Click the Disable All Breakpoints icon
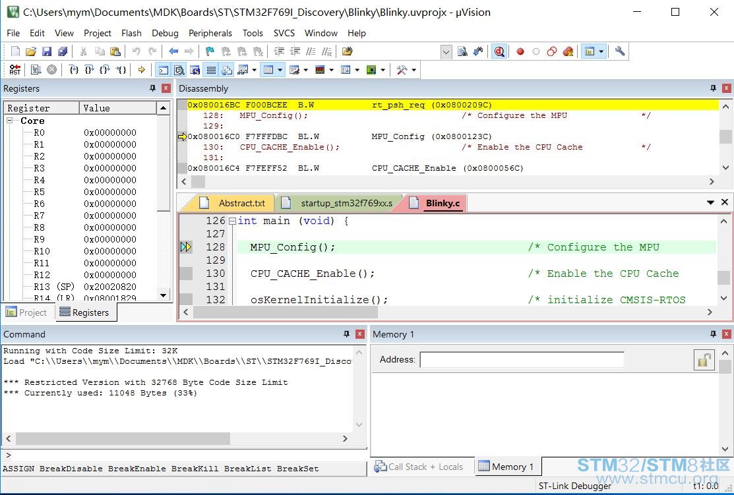This screenshot has height=495, width=734. [x=552, y=51]
